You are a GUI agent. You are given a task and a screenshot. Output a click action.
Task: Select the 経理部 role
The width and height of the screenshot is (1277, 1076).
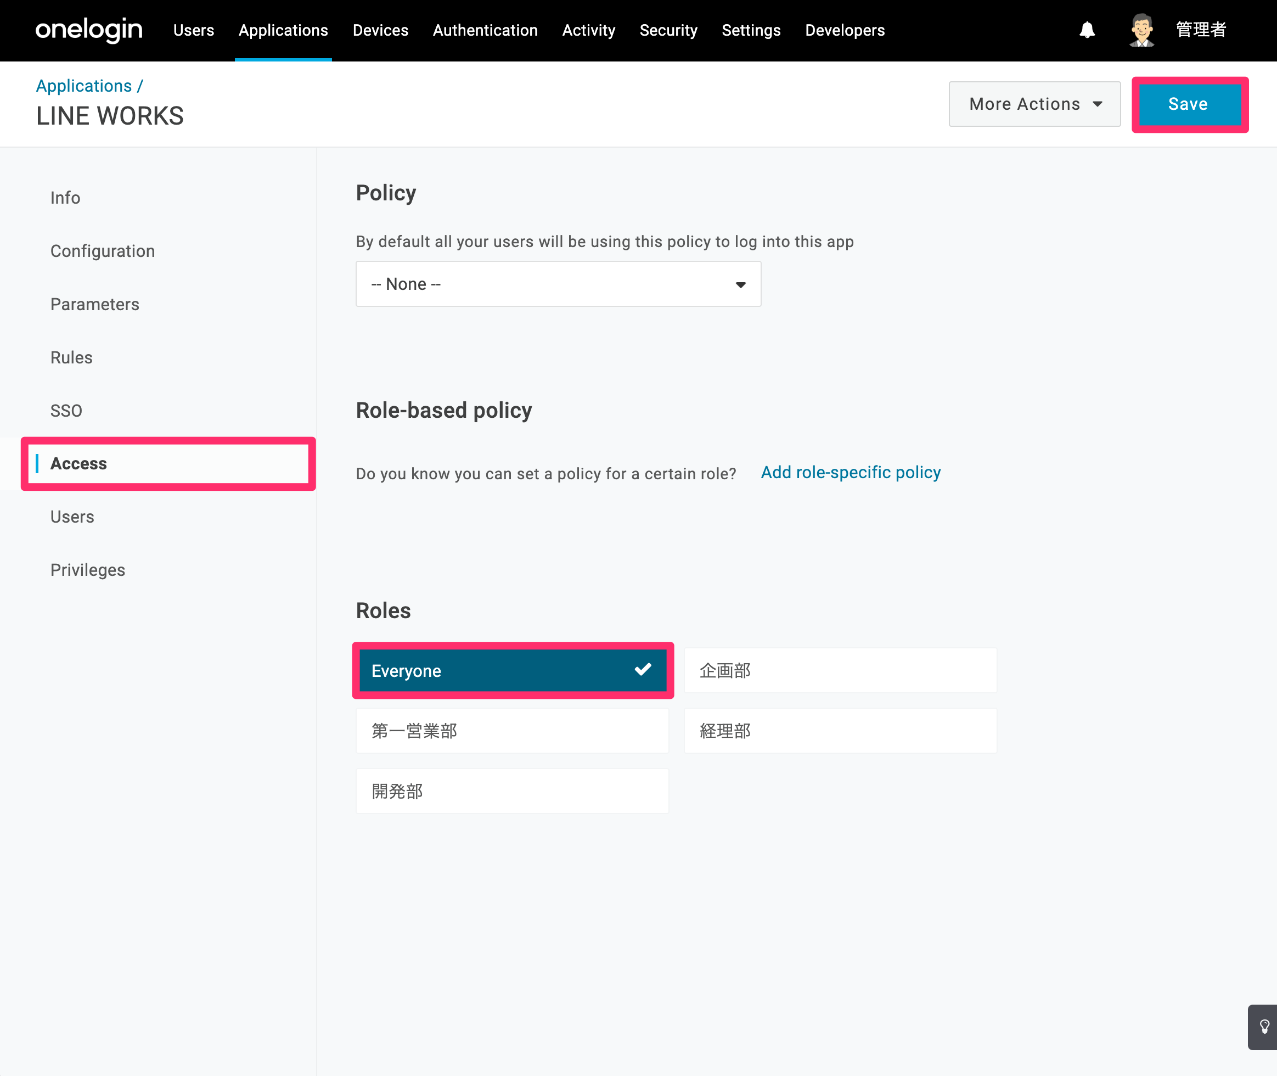click(840, 731)
